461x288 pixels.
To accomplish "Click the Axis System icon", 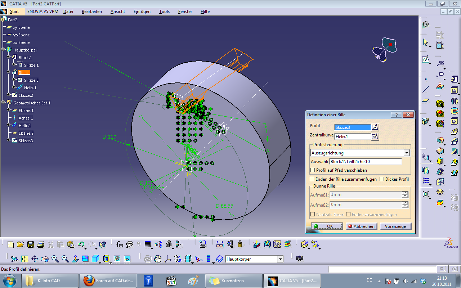I will [x=168, y=259].
